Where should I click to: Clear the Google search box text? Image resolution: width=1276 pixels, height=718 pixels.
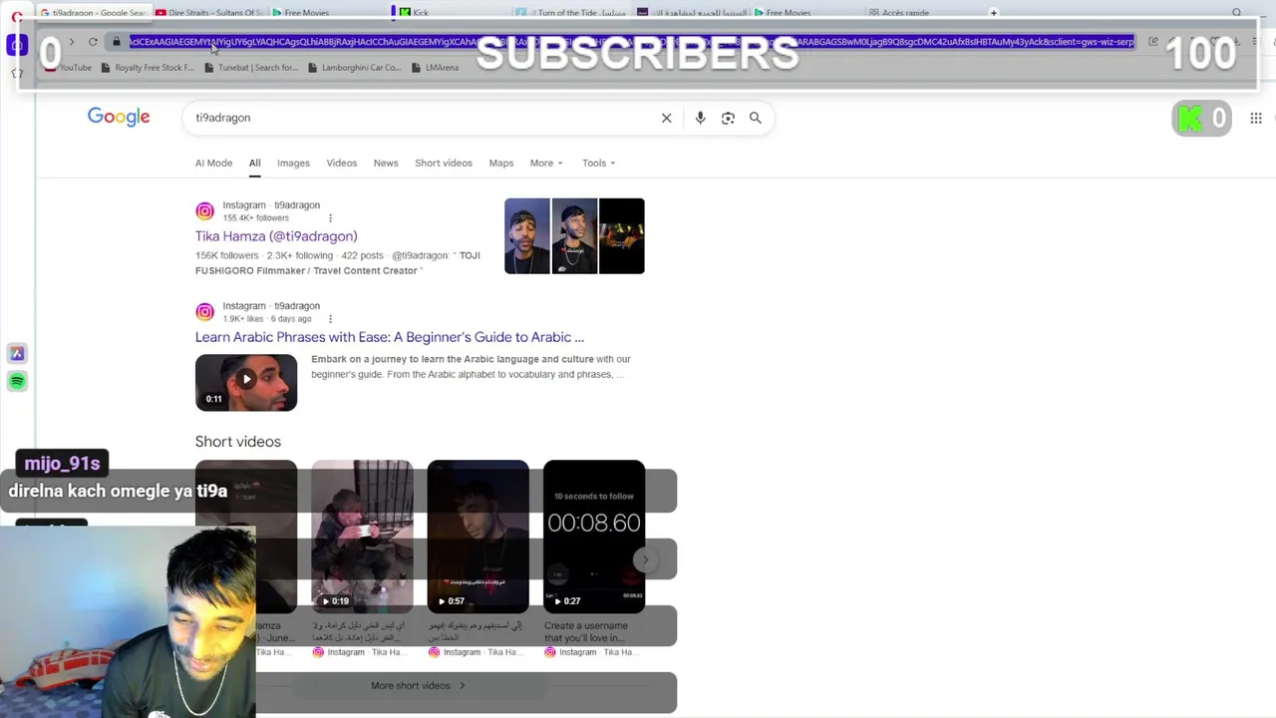point(667,118)
